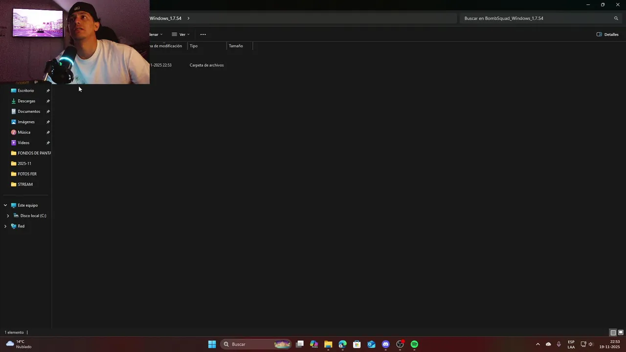Open Descargas in the navigation pane
The image size is (626, 352).
coord(25,101)
